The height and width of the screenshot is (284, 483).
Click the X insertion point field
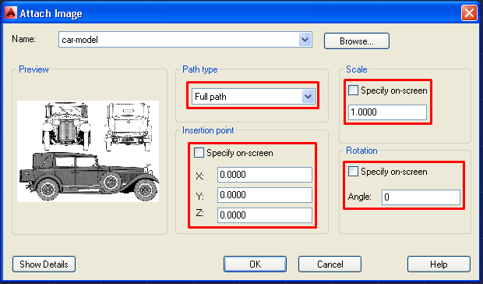pyautogui.click(x=265, y=175)
